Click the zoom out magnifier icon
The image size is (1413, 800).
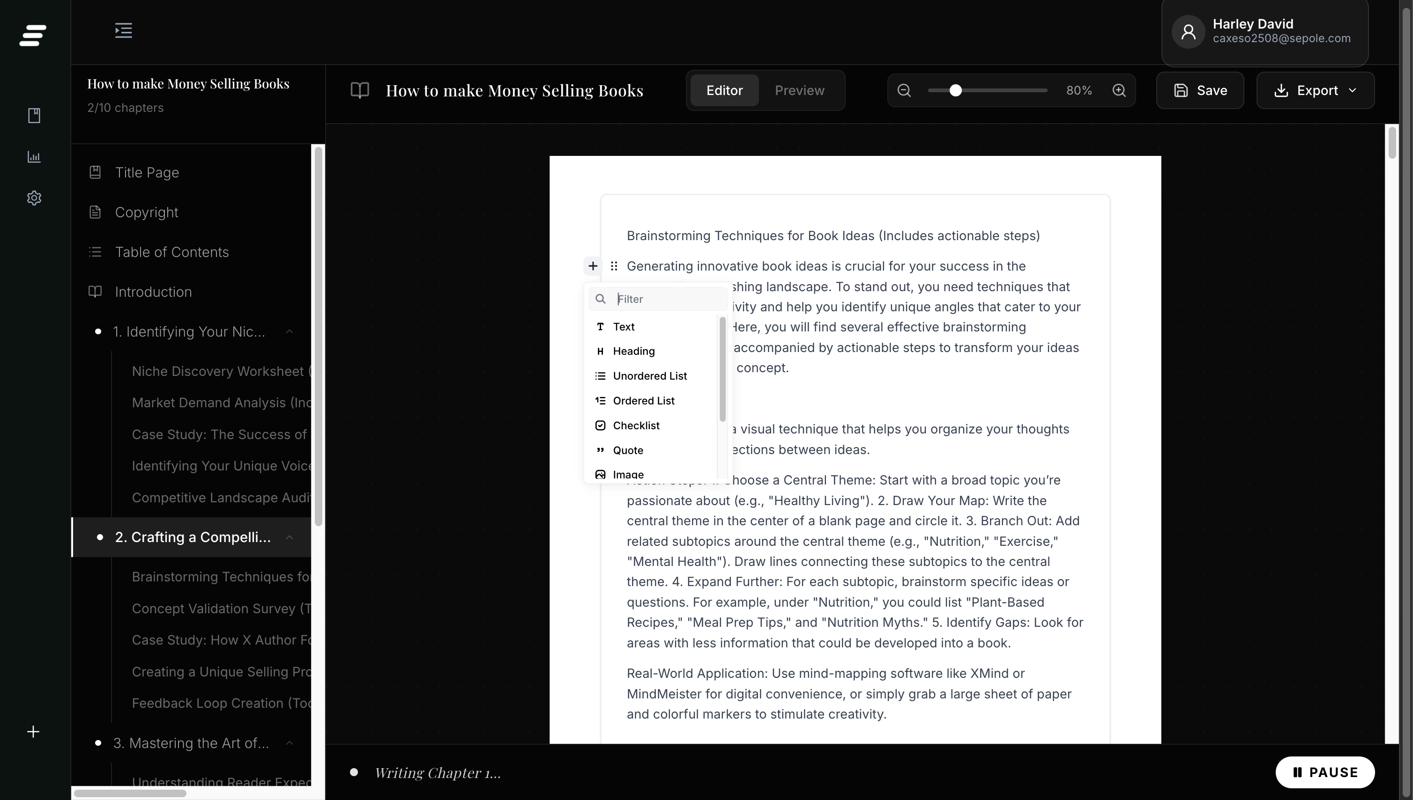[904, 90]
